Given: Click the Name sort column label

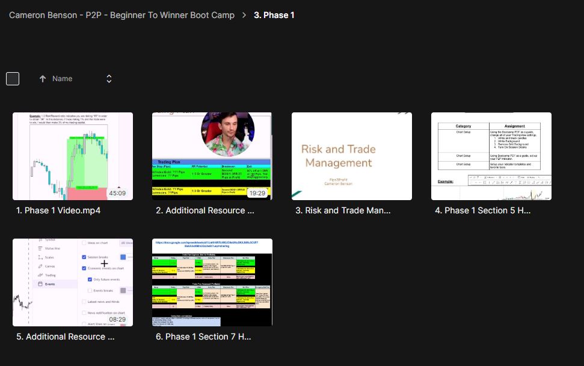Looking at the screenshot, I should [x=62, y=79].
